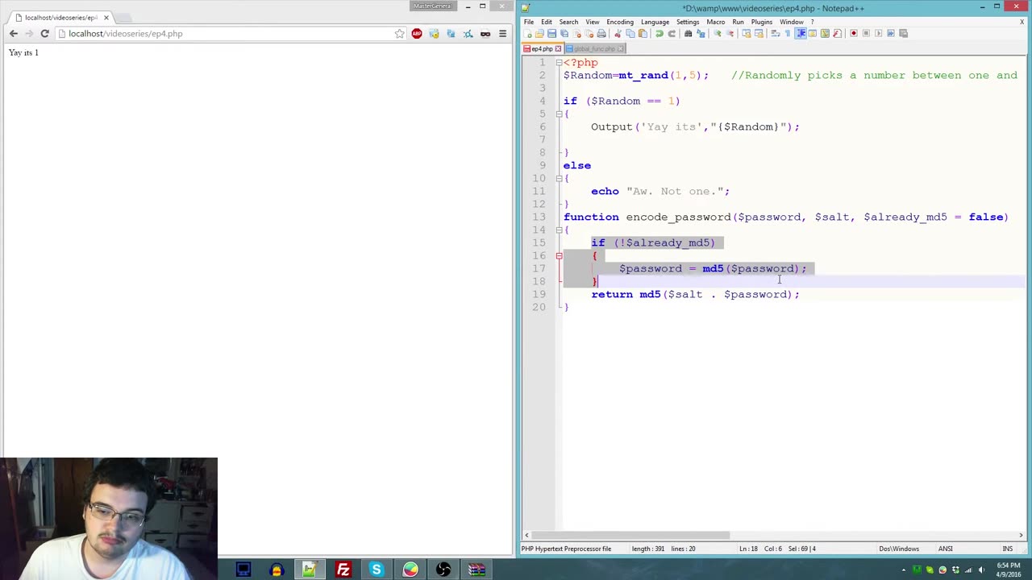Click the Dos\Windows line ending status
The height and width of the screenshot is (580, 1032).
(x=899, y=549)
